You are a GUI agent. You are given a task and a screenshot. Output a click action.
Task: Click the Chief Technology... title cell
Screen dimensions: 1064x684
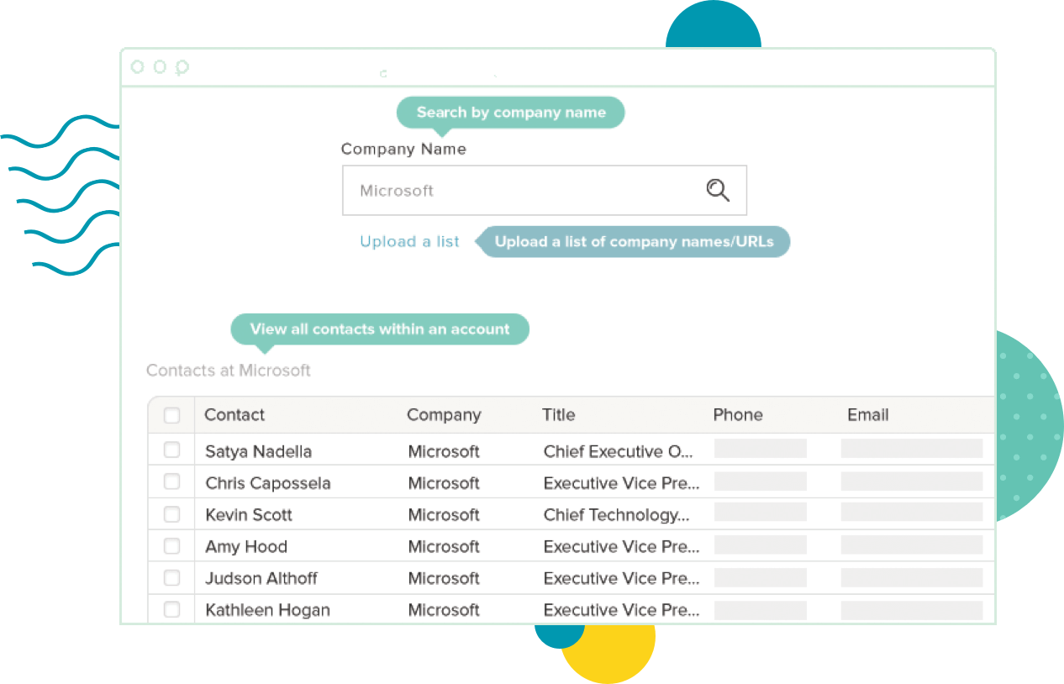pyautogui.click(x=616, y=515)
